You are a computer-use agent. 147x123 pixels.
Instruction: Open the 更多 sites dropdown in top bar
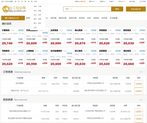pyautogui.click(x=36, y=1)
